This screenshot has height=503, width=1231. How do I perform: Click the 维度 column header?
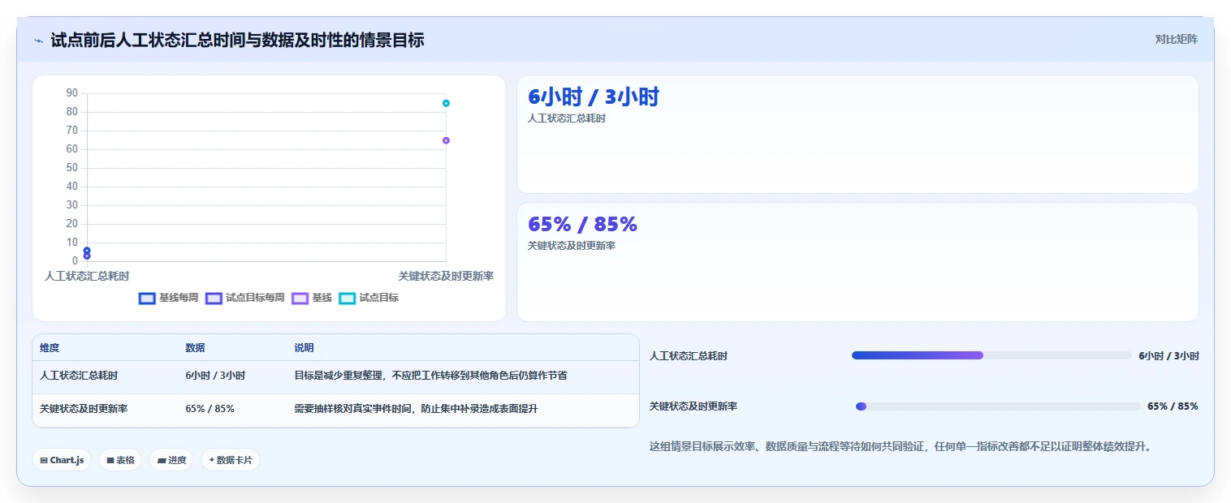click(x=50, y=348)
